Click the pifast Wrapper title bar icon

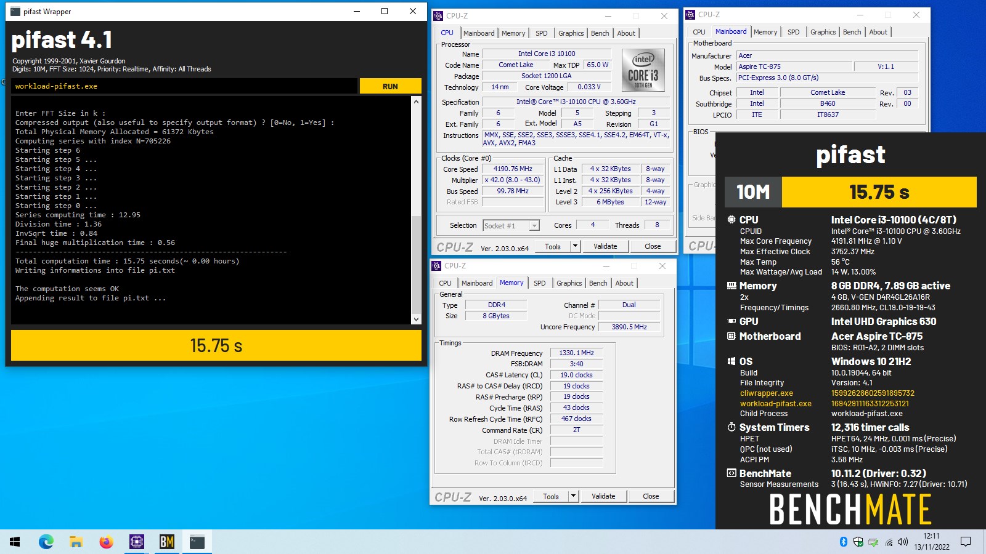pyautogui.click(x=15, y=11)
